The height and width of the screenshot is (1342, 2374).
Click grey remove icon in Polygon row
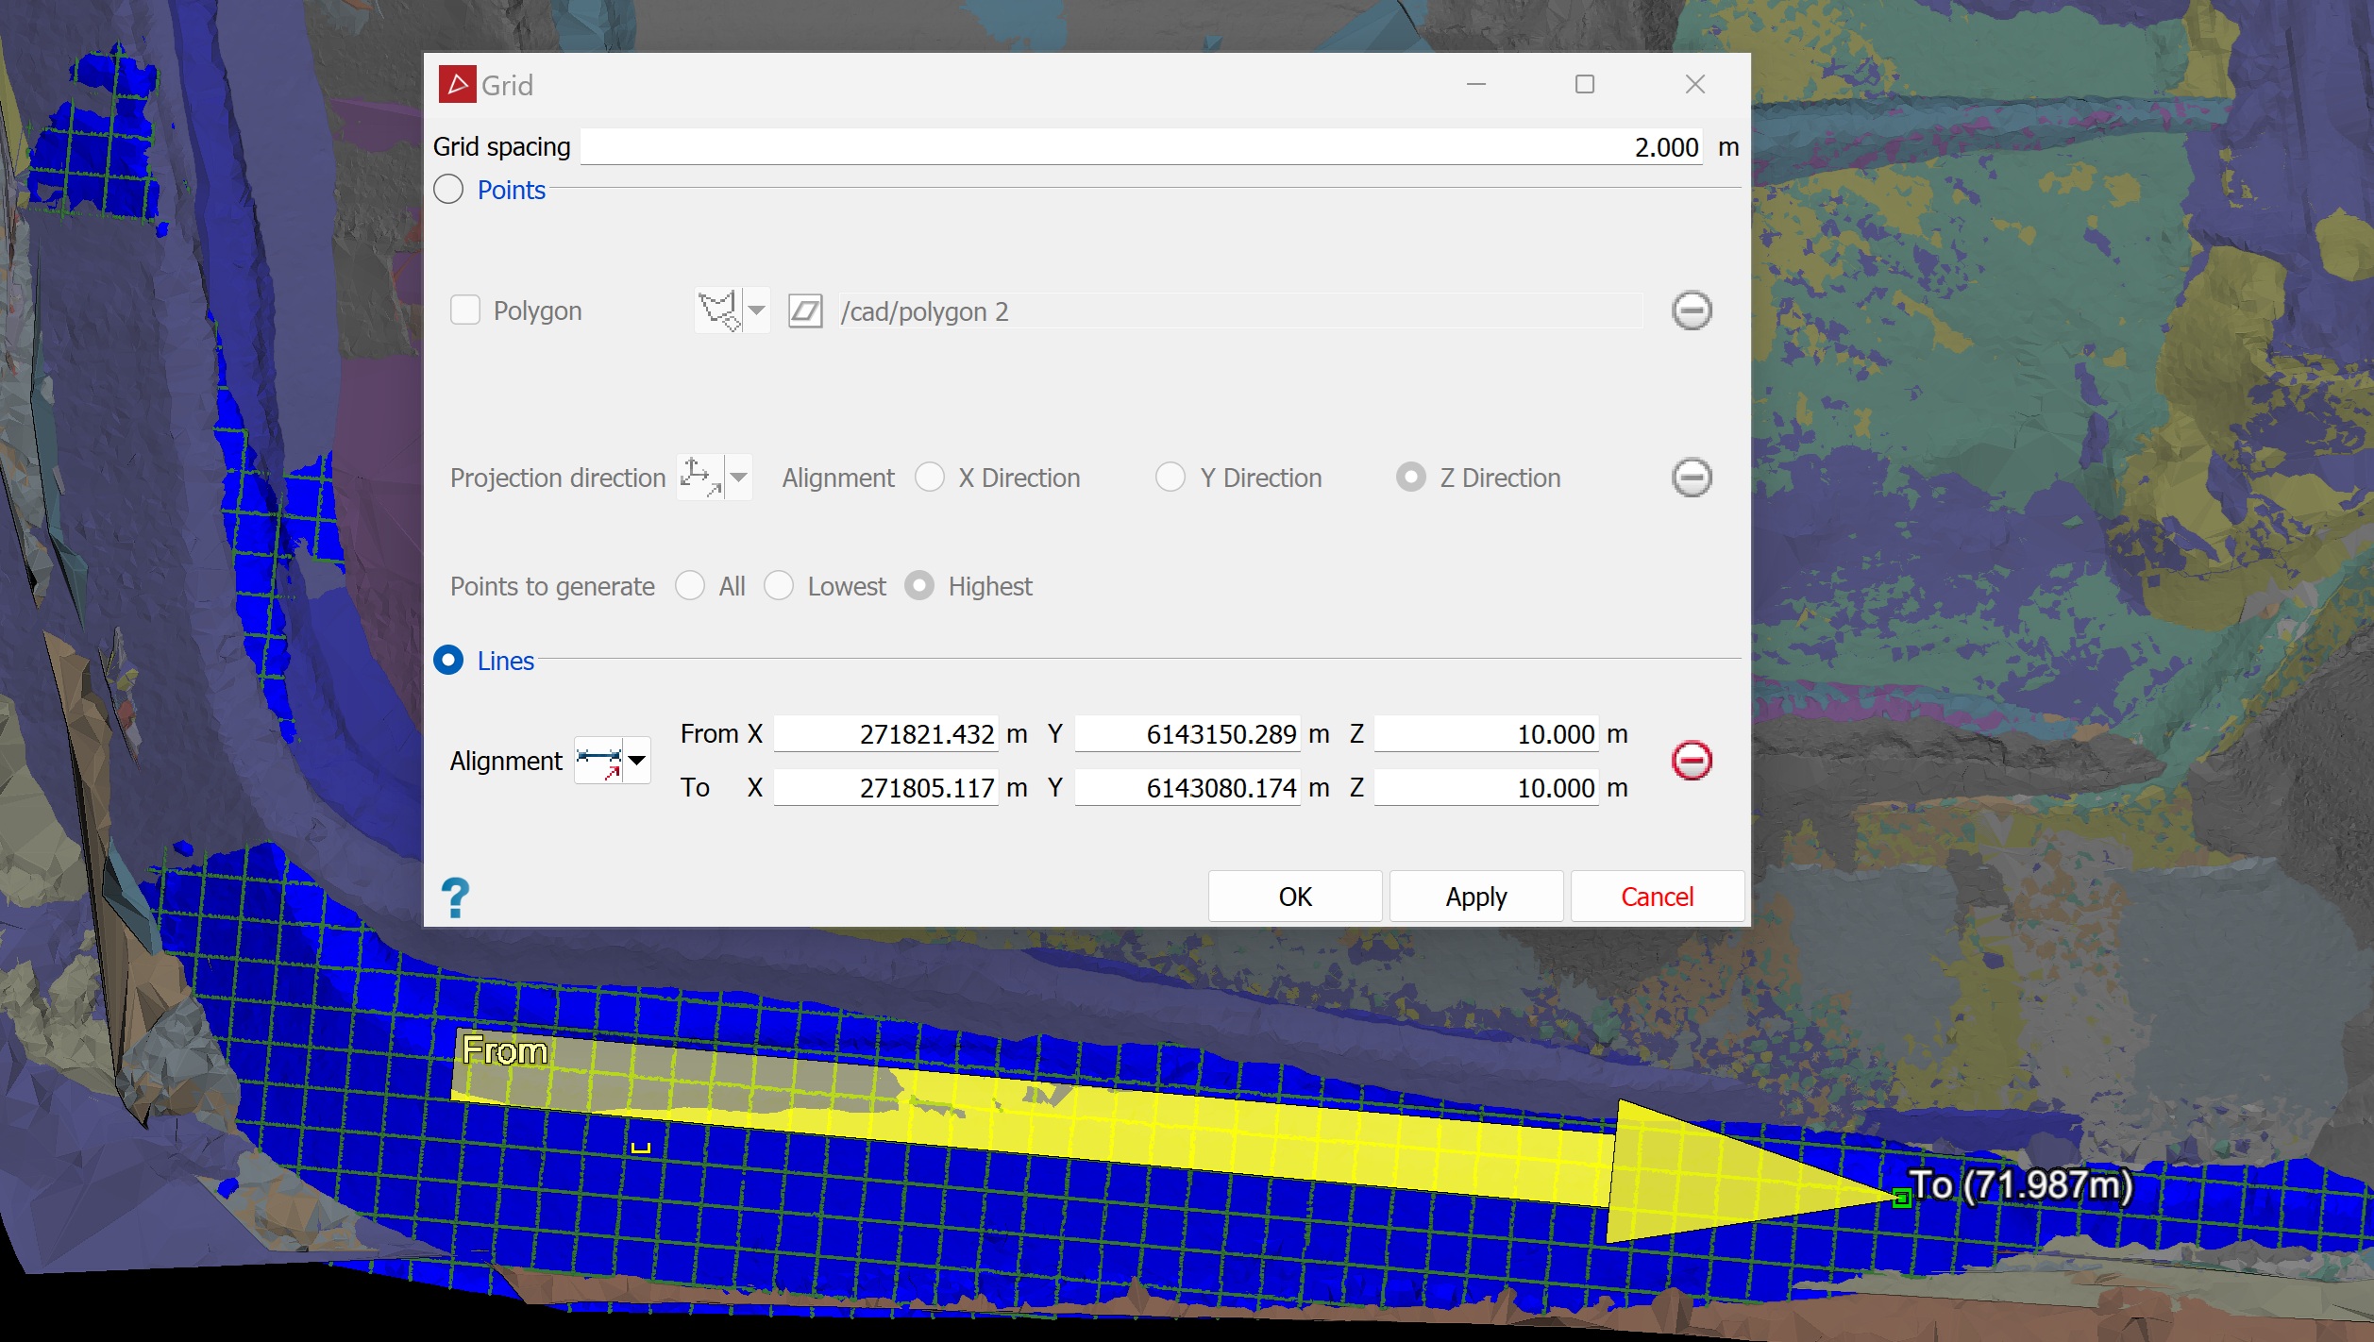tap(1691, 310)
